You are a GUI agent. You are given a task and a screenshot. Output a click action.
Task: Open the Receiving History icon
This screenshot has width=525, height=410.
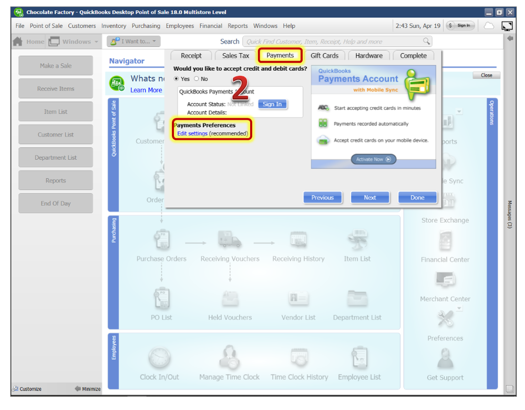point(298,239)
